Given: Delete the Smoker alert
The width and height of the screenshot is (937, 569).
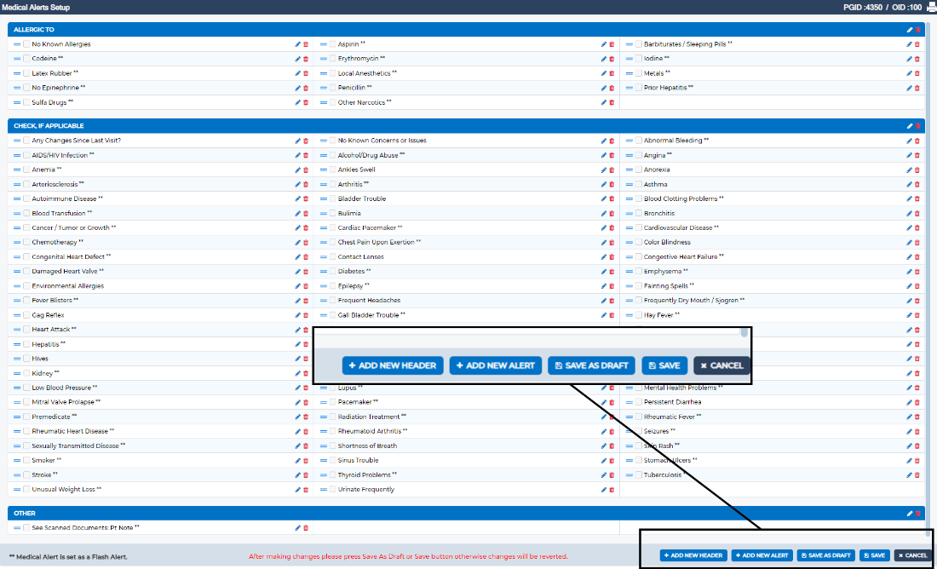Looking at the screenshot, I should coord(305,460).
